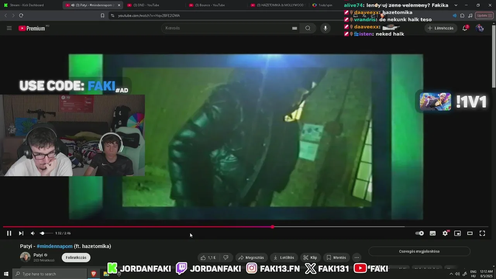Switch the ENG HU input language
Image resolution: width=496 pixels, height=279 pixels.
click(473, 274)
